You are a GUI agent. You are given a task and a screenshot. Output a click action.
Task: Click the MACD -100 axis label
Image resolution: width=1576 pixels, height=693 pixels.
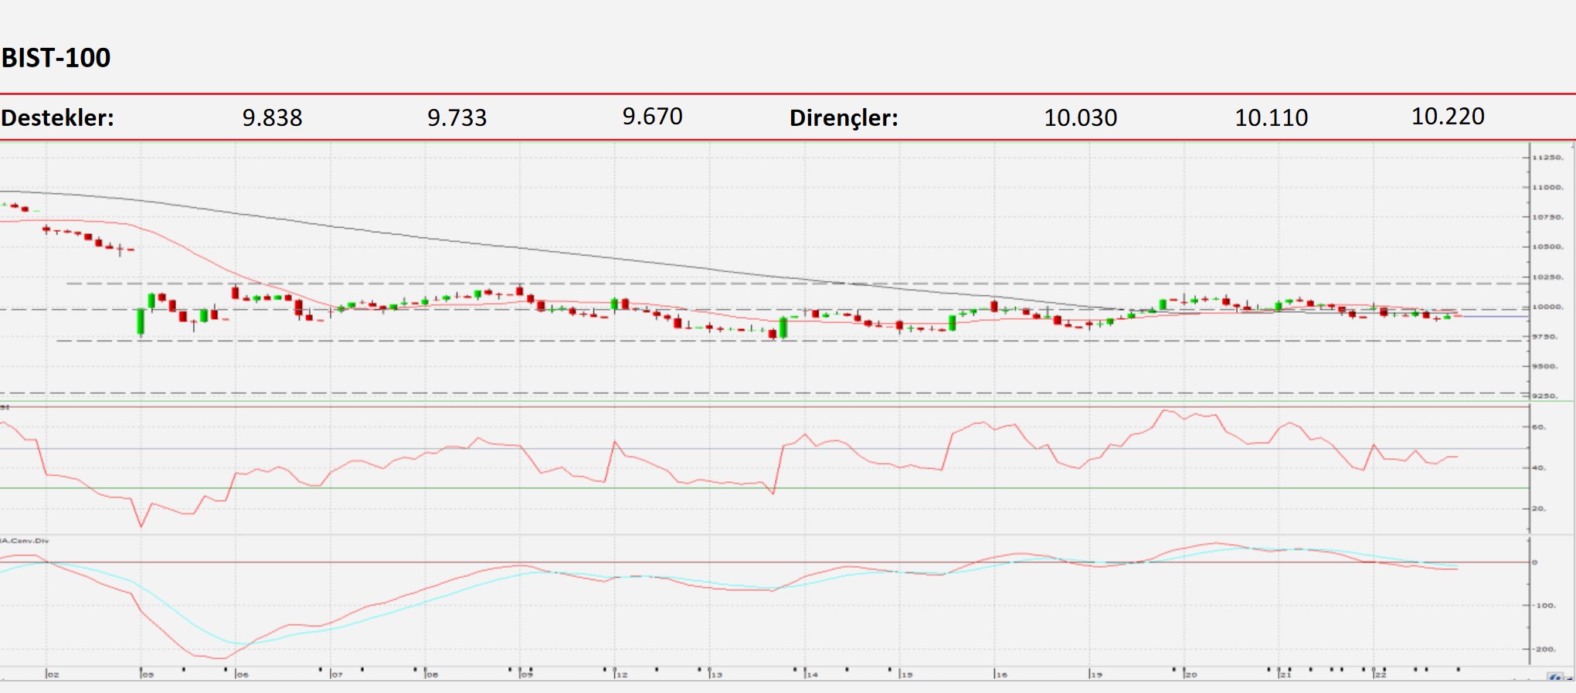click(1545, 606)
